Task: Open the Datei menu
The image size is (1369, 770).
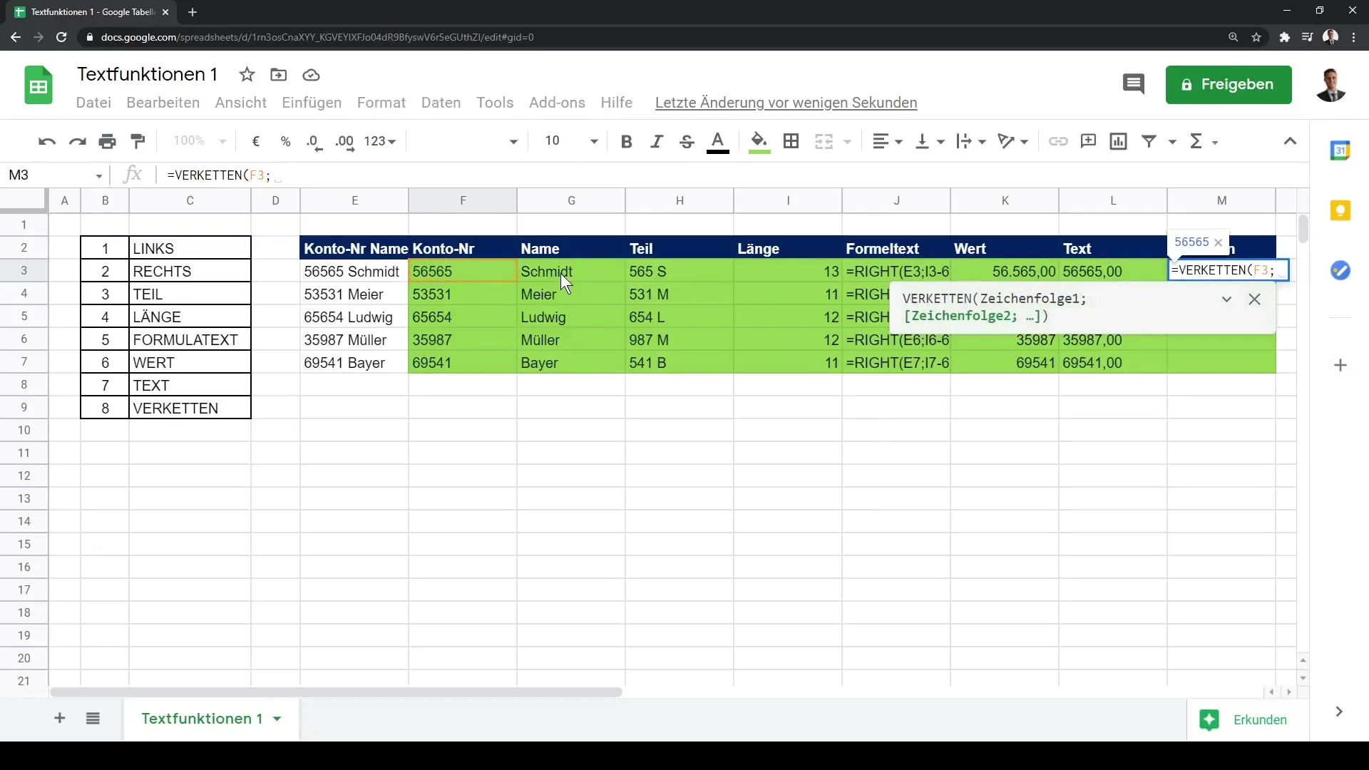Action: point(93,103)
